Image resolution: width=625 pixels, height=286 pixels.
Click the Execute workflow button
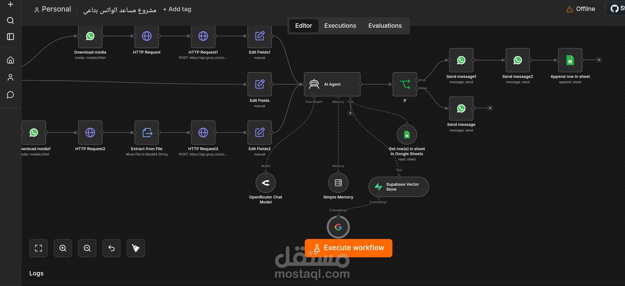(x=348, y=248)
